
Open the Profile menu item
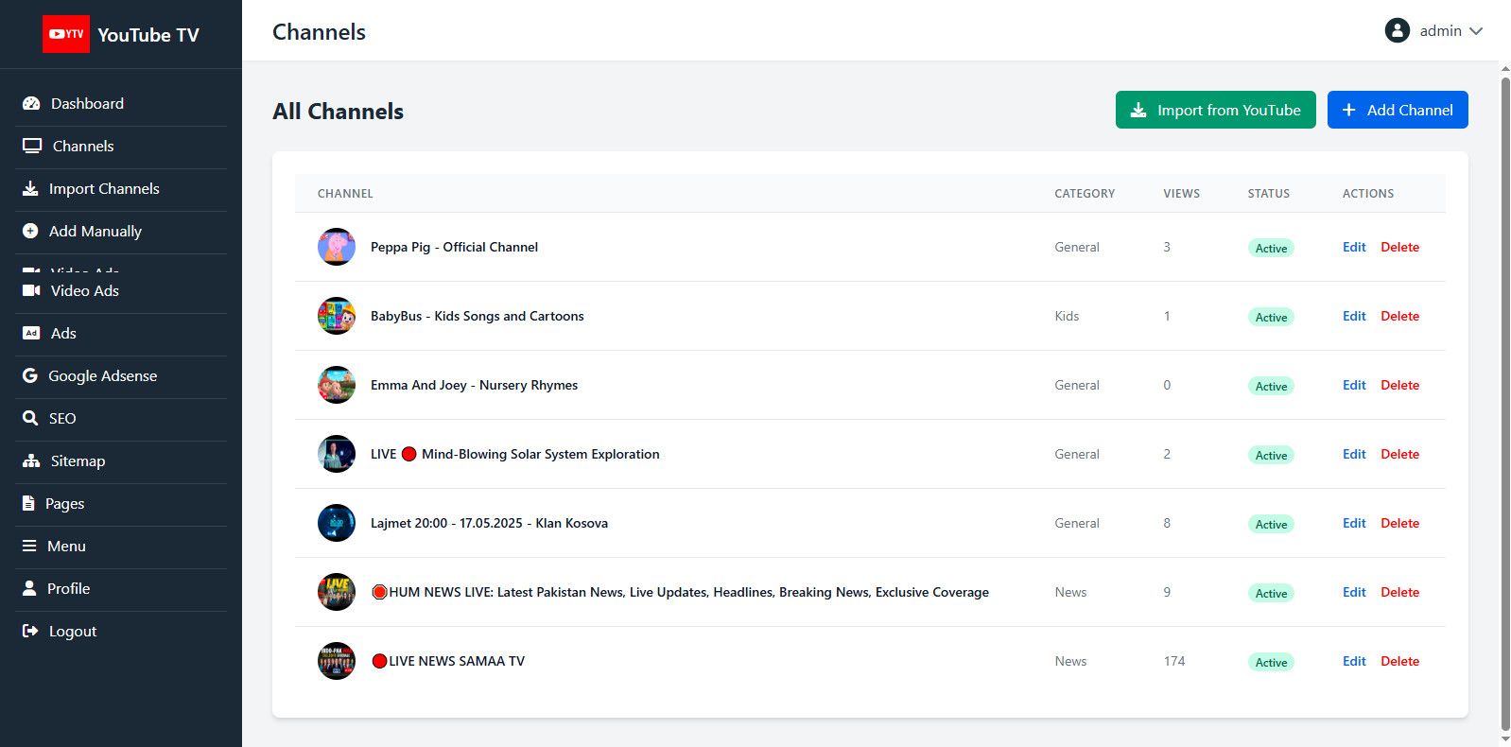pos(68,589)
